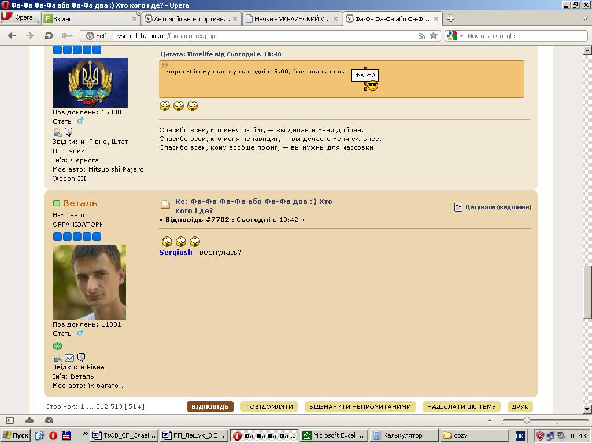Bookmark page via star icon in address bar
The height and width of the screenshot is (444, 592).
(x=434, y=36)
